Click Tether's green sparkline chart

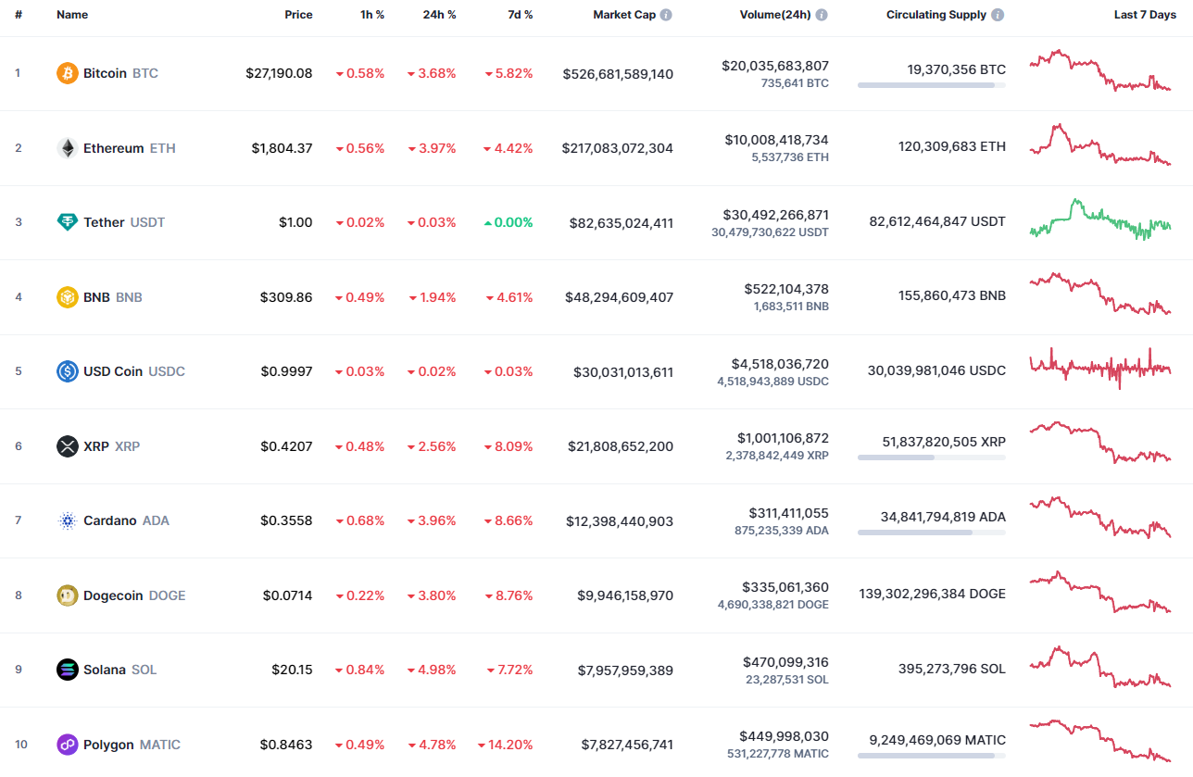pyautogui.click(x=1099, y=221)
